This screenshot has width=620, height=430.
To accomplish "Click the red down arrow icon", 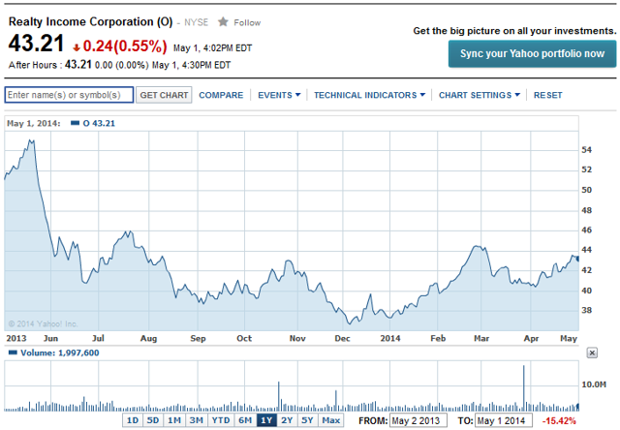I will (x=77, y=47).
